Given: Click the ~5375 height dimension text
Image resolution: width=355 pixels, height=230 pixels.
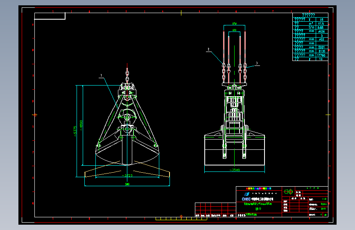Looking at the screenshot, I should coord(75,131).
